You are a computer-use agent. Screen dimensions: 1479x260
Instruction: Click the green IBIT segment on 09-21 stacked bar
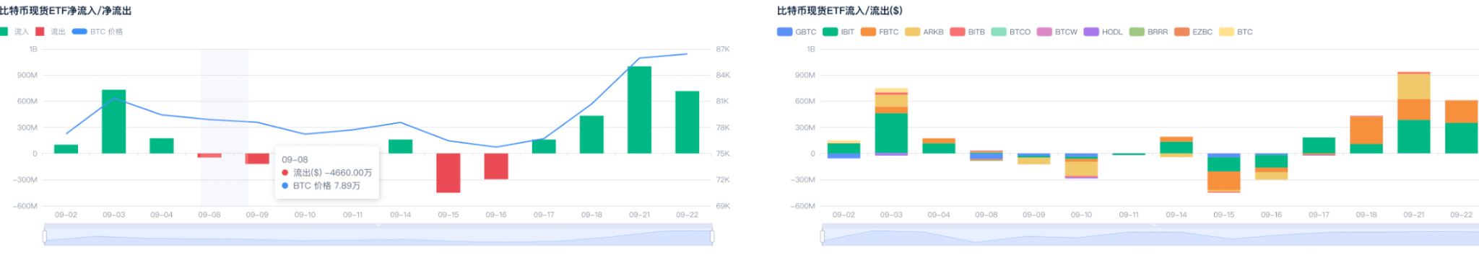pyautogui.click(x=1413, y=137)
